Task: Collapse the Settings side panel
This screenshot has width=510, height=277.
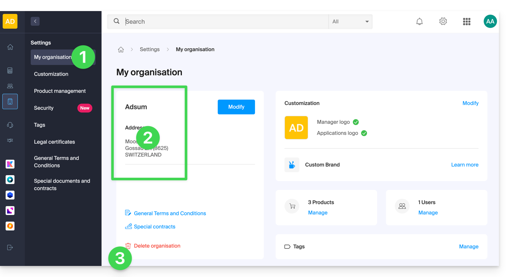Action: [x=35, y=21]
